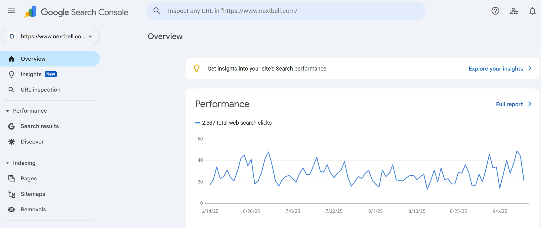Viewport: 541px width, 228px height.
Task: Open Discover performance report
Action: tap(32, 142)
